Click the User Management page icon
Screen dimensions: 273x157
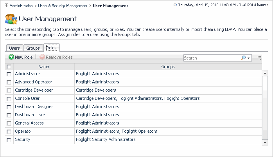point(11,19)
